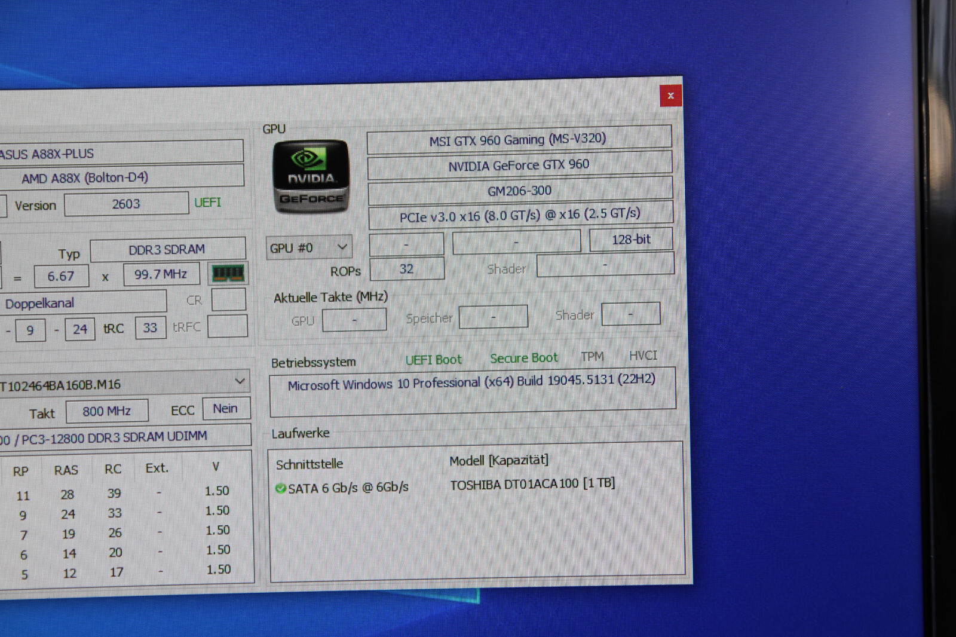The height and width of the screenshot is (637, 956).
Task: Click the Secure Boot indicator
Action: [x=524, y=358]
